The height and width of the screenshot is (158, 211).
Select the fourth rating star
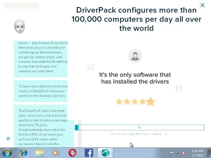click(x=142, y=102)
